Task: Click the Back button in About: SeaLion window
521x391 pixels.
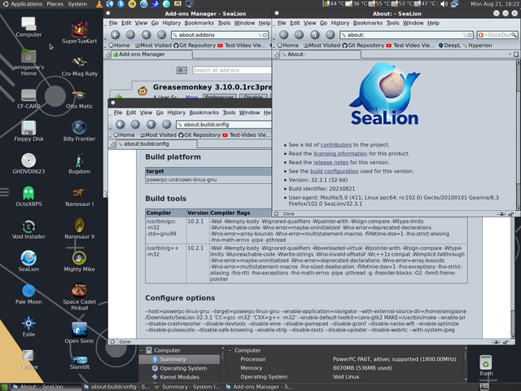Action: (x=284, y=34)
